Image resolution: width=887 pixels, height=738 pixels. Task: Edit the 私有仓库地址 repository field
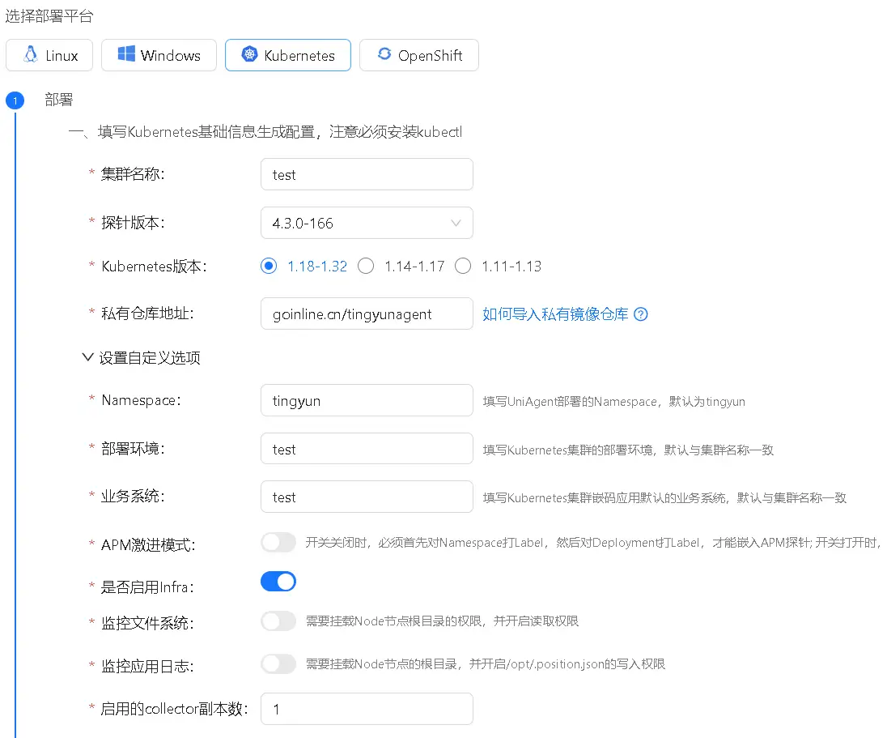click(x=366, y=314)
